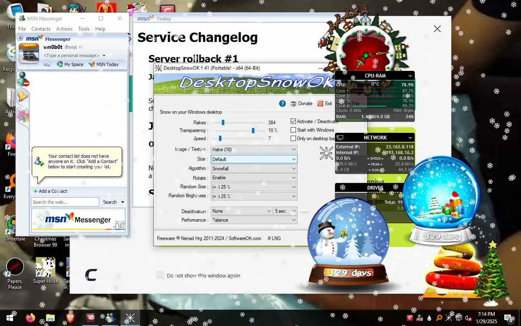Open the Help menu in MSN Messenger

pos(100,29)
